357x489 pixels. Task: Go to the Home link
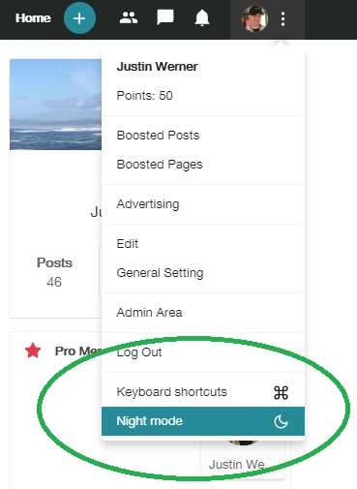pos(33,18)
